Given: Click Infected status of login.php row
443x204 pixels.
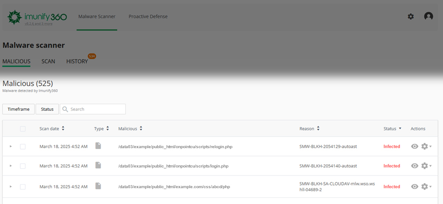Looking at the screenshot, I should point(391,166).
